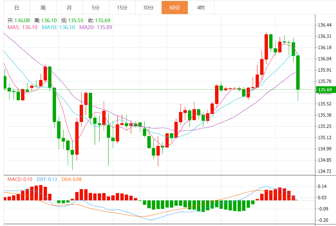Screen dimensions: 336x226
Task: Click the 135.38 price axis label
Action: tap(325, 115)
